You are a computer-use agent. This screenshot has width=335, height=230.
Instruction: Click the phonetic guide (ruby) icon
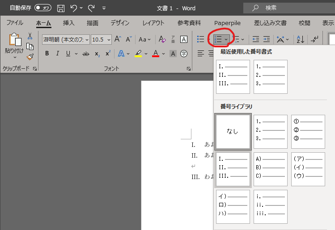[173, 39]
